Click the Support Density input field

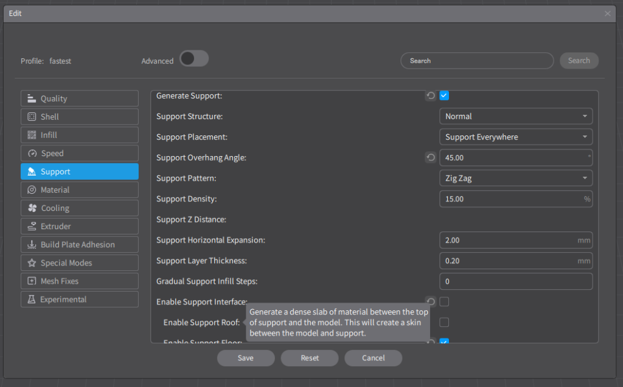click(x=511, y=199)
